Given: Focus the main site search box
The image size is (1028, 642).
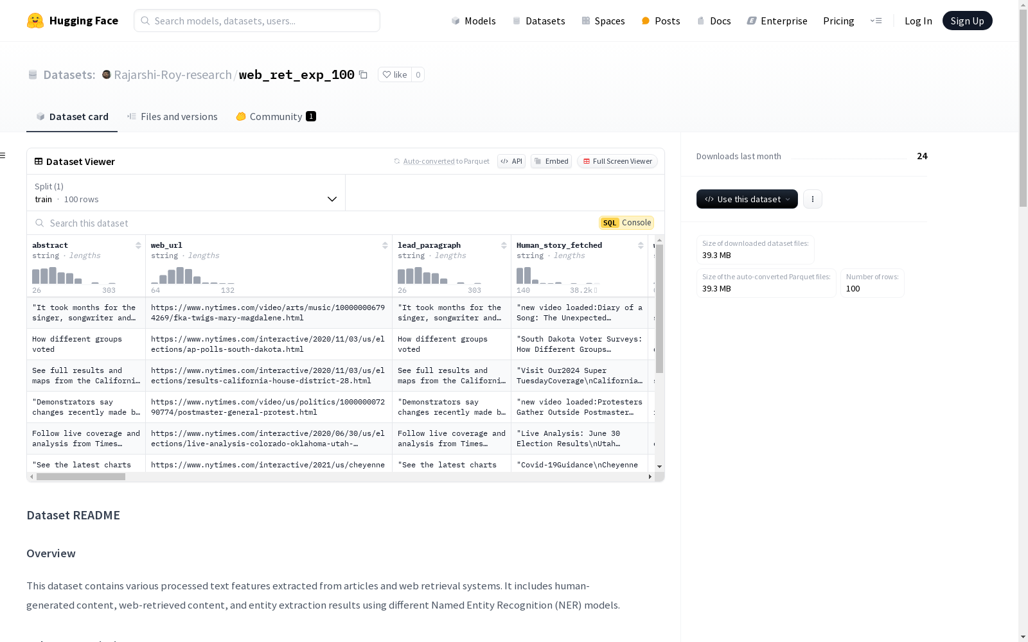Looking at the screenshot, I should click(x=257, y=21).
